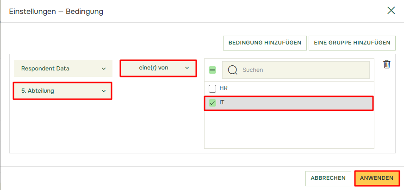The width and height of the screenshot is (404, 190).
Task: Delete the condition with the trash icon
Action: (387, 64)
